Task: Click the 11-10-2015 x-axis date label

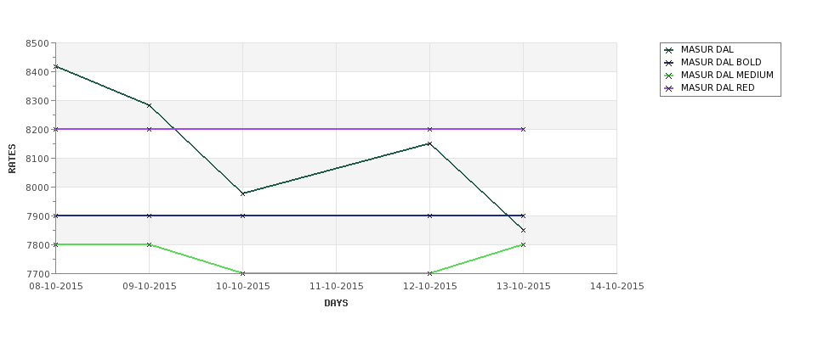Action: (x=336, y=287)
